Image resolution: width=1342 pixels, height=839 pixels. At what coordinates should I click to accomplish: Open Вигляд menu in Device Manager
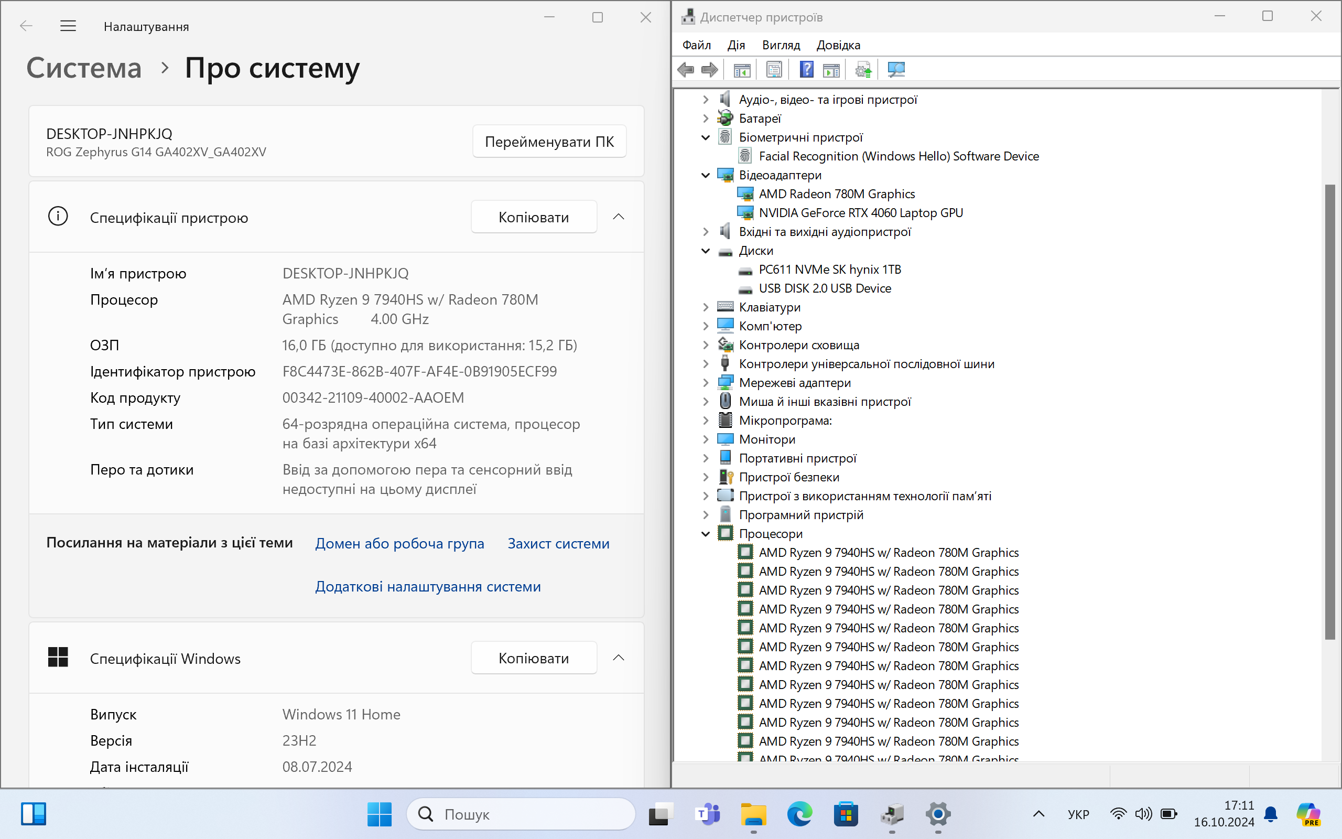[x=781, y=45]
